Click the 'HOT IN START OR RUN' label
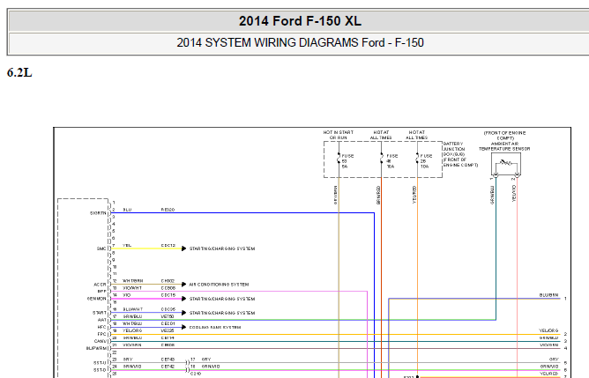589x378 pixels. [x=338, y=135]
